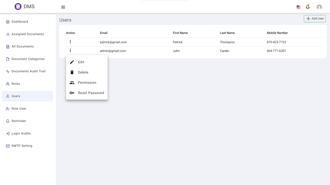Viewport: 330px width, 185px height.
Task: Open the notifications bell
Action: tap(308, 7)
